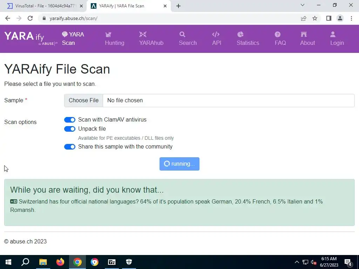Open the Hunting page

click(x=115, y=39)
